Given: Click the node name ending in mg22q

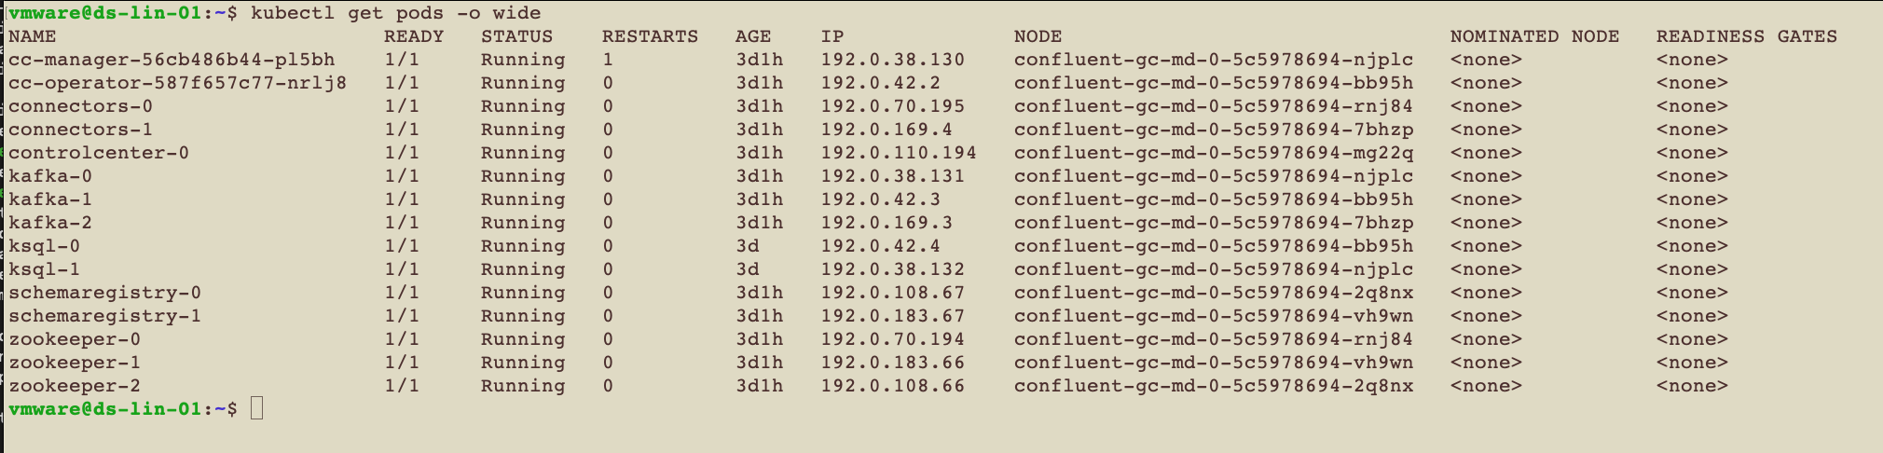Looking at the screenshot, I should [1214, 153].
